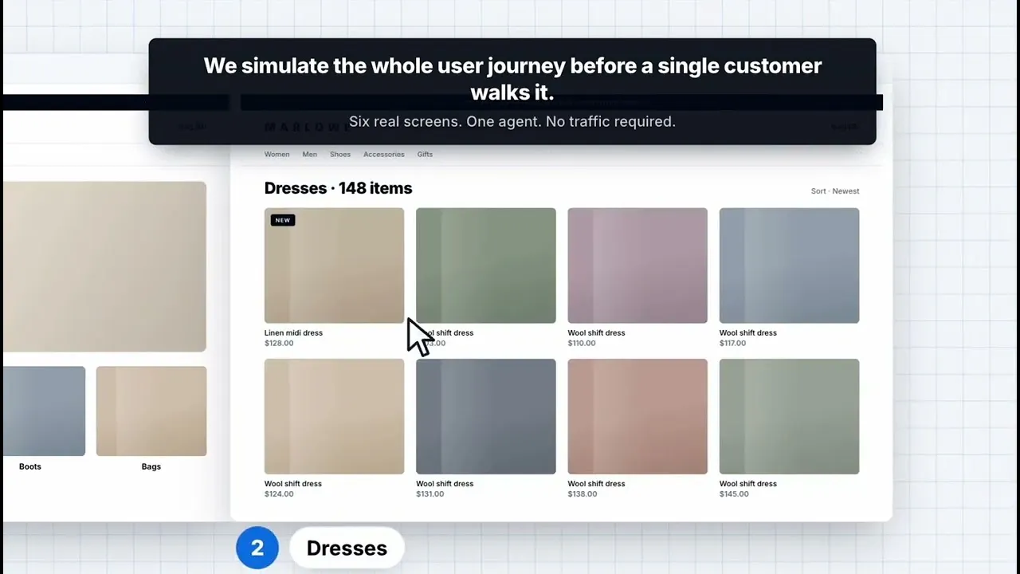The height and width of the screenshot is (574, 1020).
Task: Click the large beige hero image in the left window
Action: pos(104,266)
